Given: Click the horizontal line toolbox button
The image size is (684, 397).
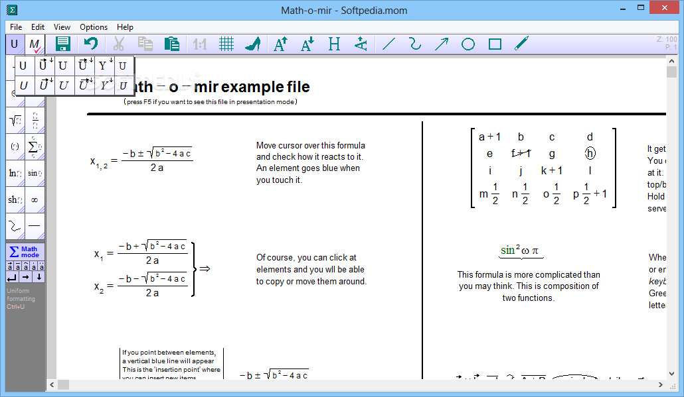Looking at the screenshot, I should 35,227.
